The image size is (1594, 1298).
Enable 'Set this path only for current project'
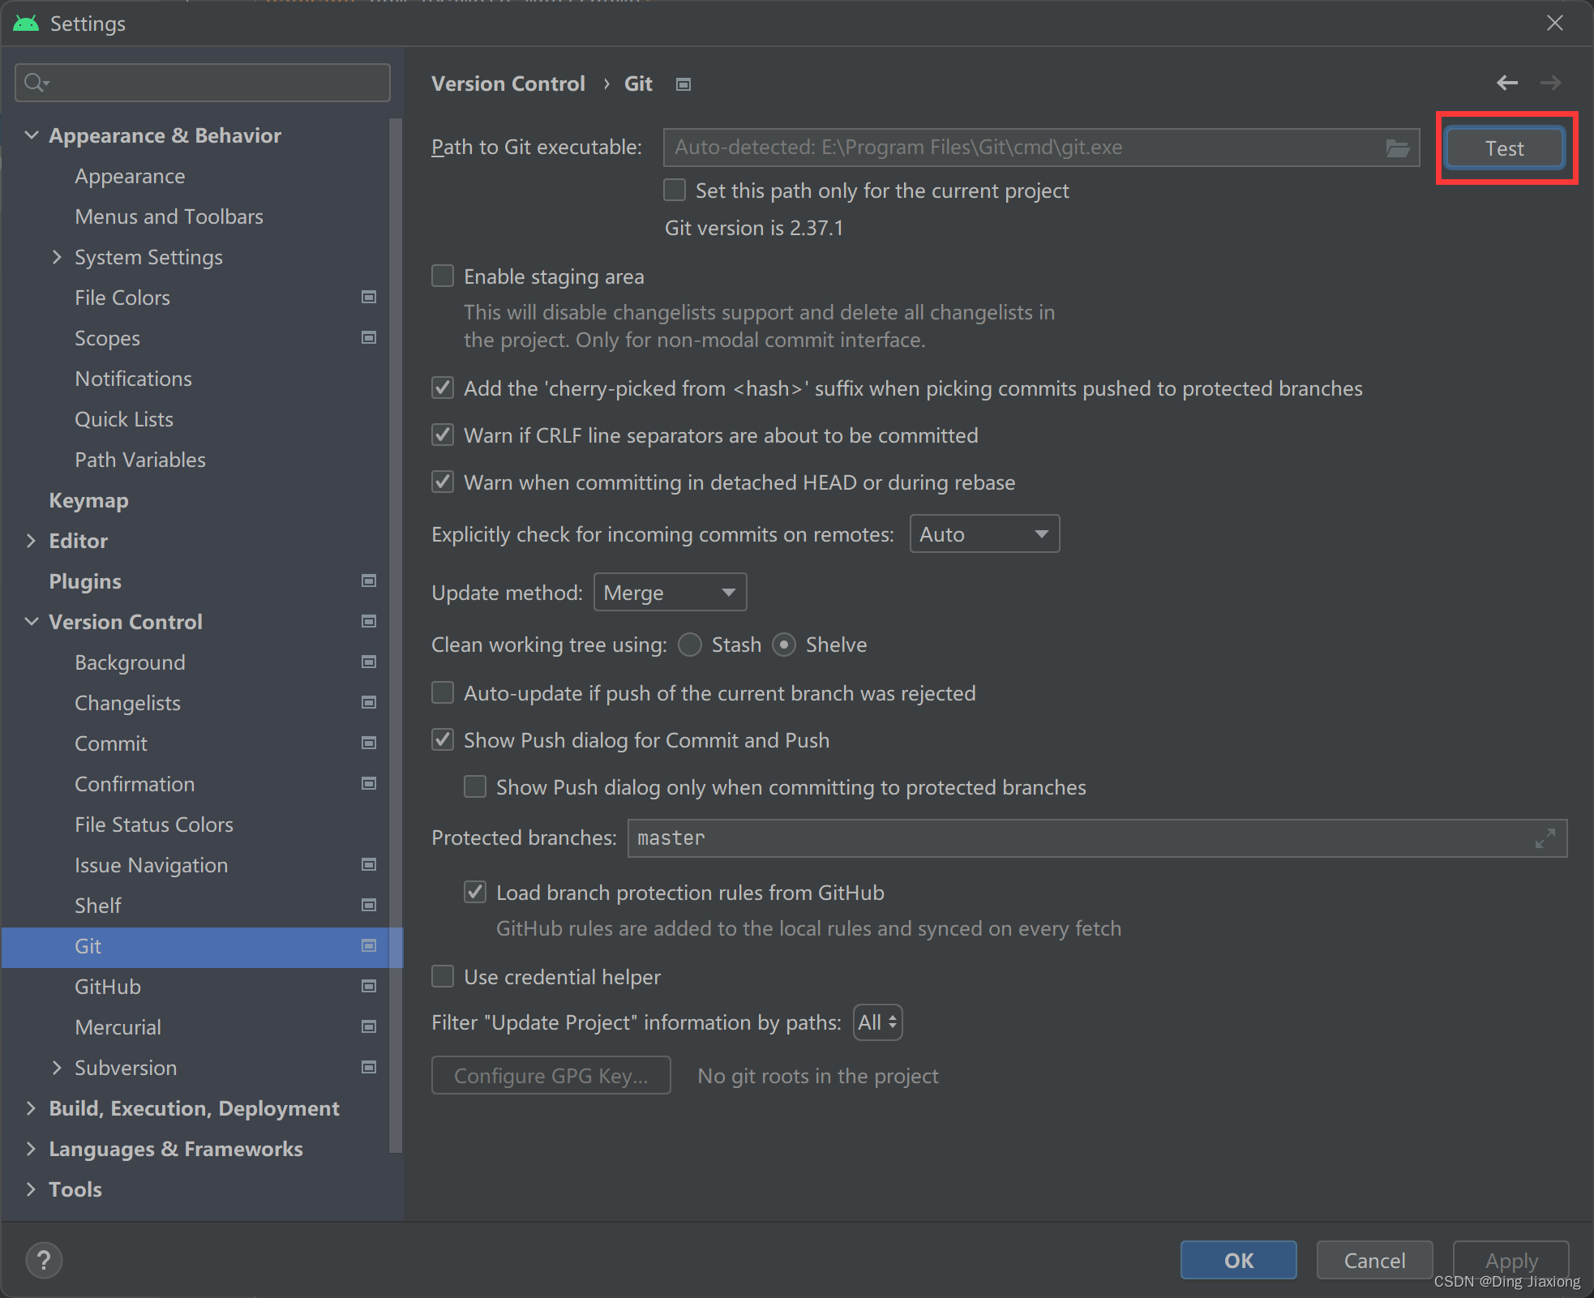(675, 191)
